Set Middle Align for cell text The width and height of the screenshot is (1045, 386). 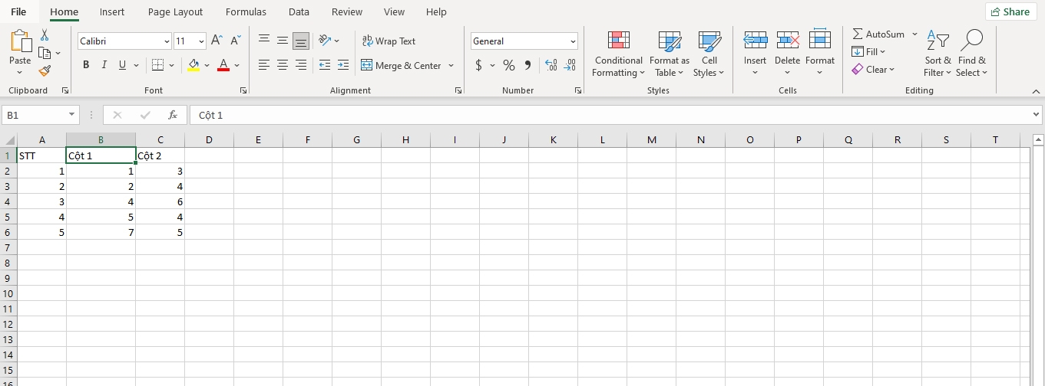(283, 41)
